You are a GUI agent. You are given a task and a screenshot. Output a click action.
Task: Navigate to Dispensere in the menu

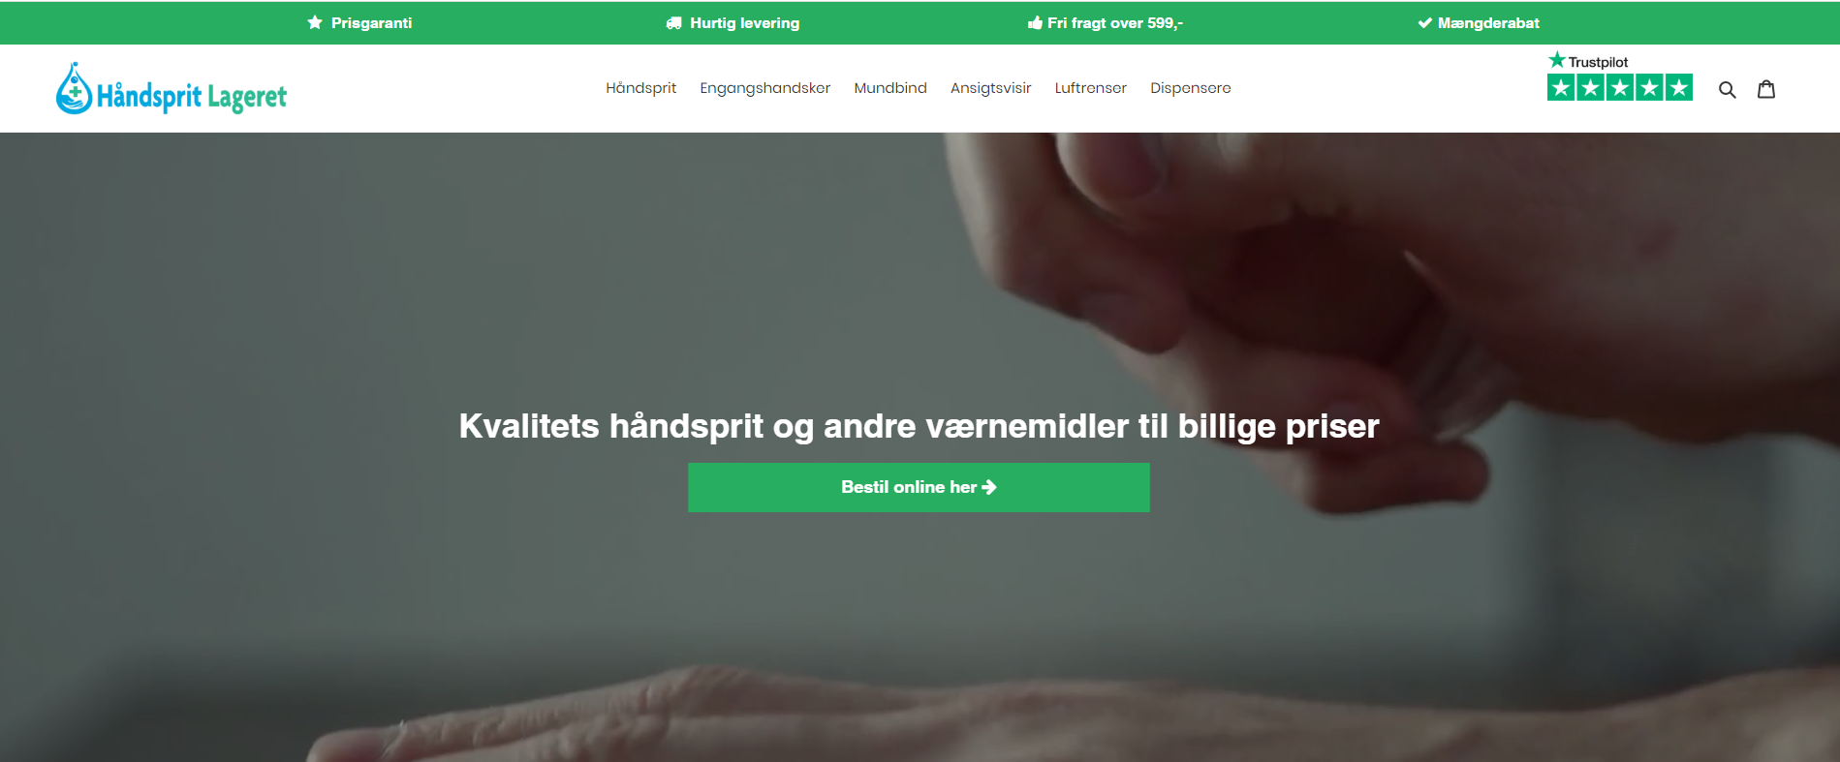[1190, 88]
